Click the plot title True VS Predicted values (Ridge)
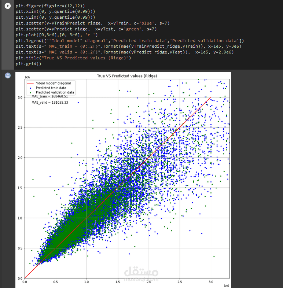 tap(127, 76)
